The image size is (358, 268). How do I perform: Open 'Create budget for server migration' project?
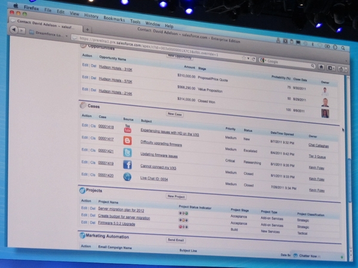pyautogui.click(x=124, y=217)
